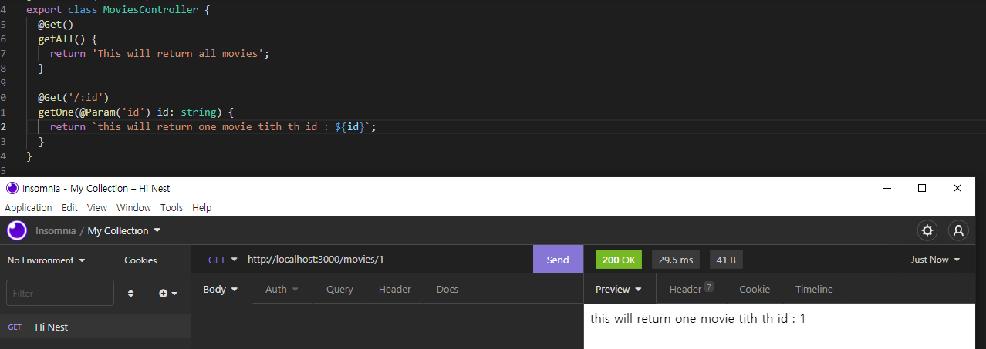Maximize the Insomnia window
This screenshot has height=349, width=986.
(x=921, y=188)
